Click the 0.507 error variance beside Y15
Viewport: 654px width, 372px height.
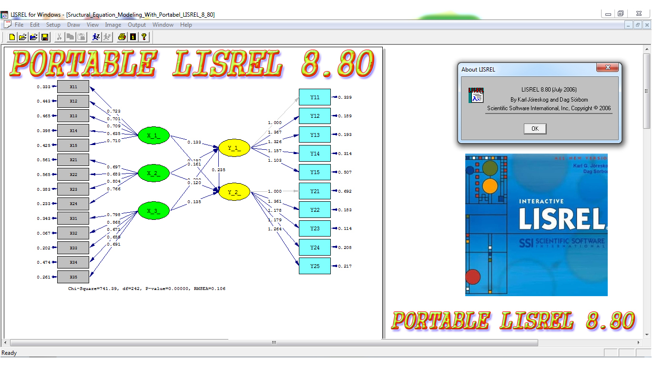tap(345, 172)
